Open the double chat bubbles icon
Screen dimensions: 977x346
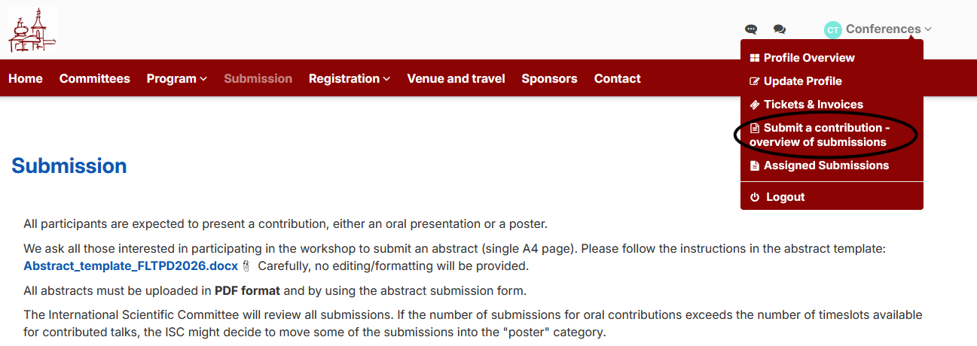click(780, 29)
